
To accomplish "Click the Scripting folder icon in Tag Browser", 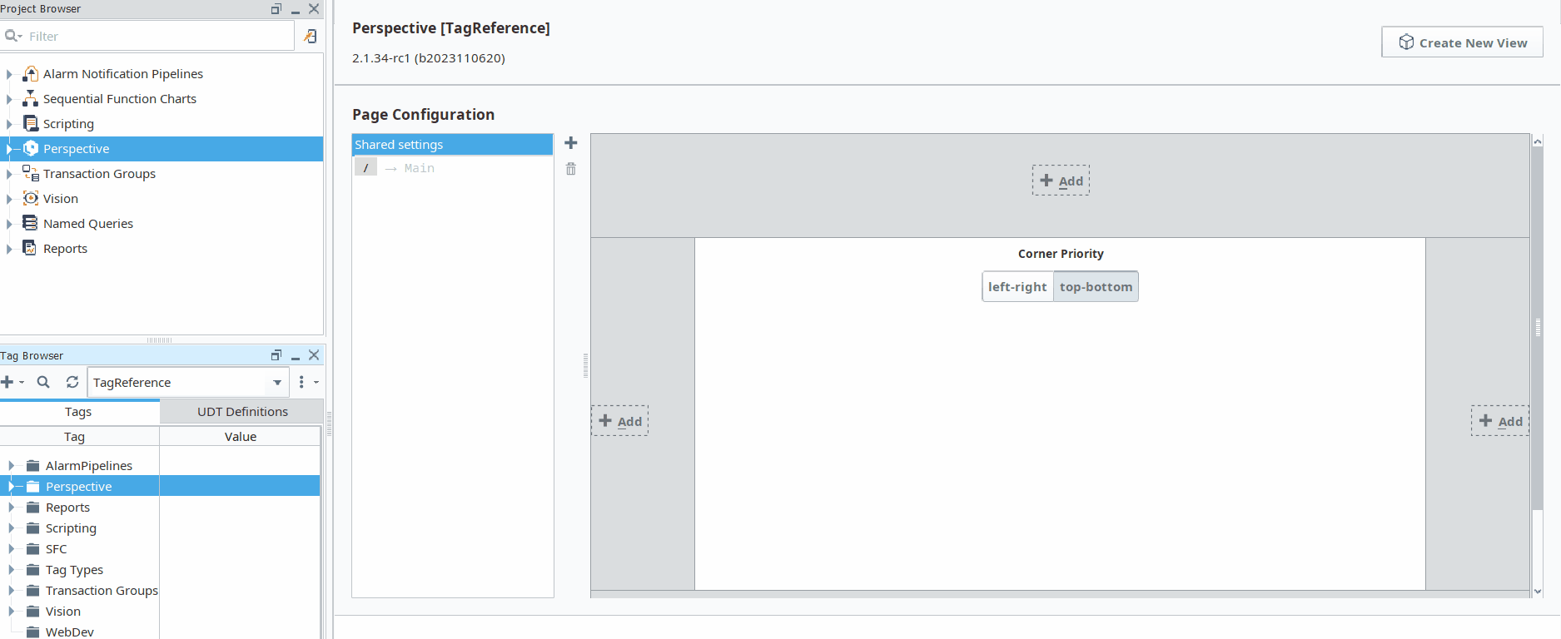I will click(x=33, y=528).
